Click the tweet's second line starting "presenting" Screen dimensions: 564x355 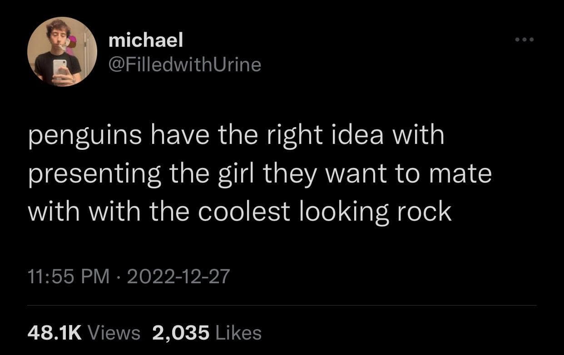259,174
